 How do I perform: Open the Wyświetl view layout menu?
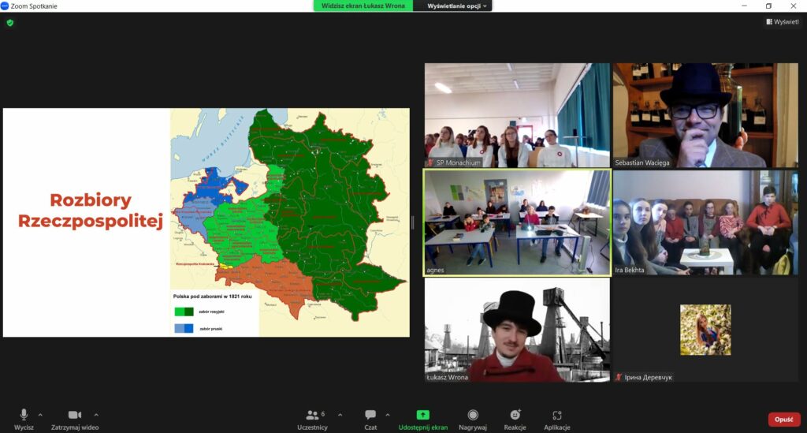point(782,22)
